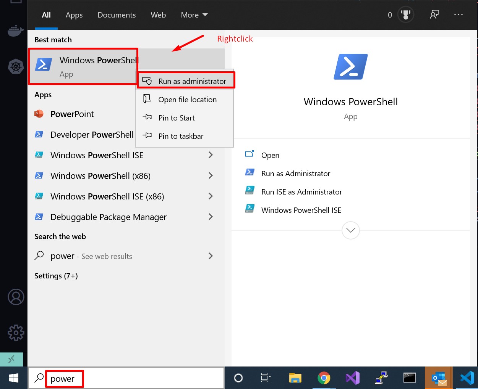Launch Visual Studio from taskbar
The width and height of the screenshot is (478, 389).
(353, 378)
